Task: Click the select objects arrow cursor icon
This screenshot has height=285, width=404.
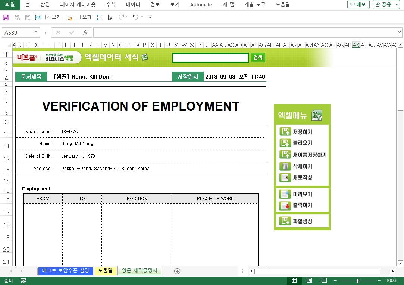Action: [x=110, y=17]
